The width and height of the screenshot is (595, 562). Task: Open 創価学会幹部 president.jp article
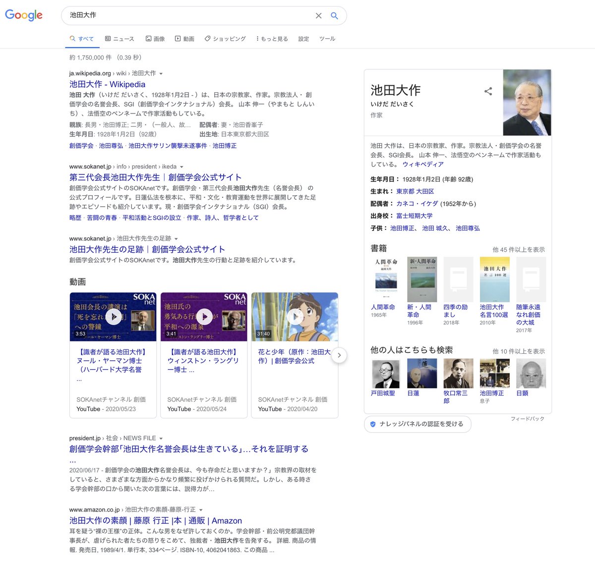click(x=189, y=449)
